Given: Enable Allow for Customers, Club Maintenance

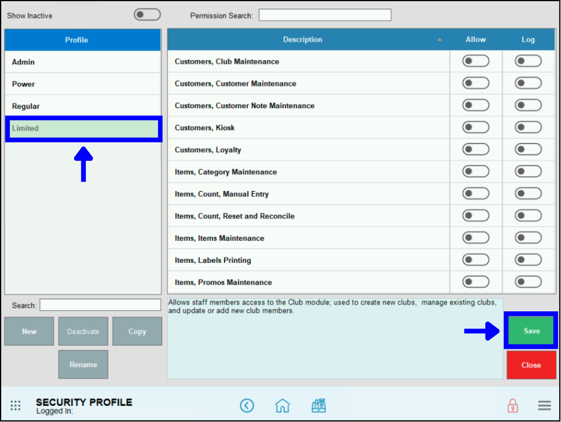Looking at the screenshot, I should 475,61.
